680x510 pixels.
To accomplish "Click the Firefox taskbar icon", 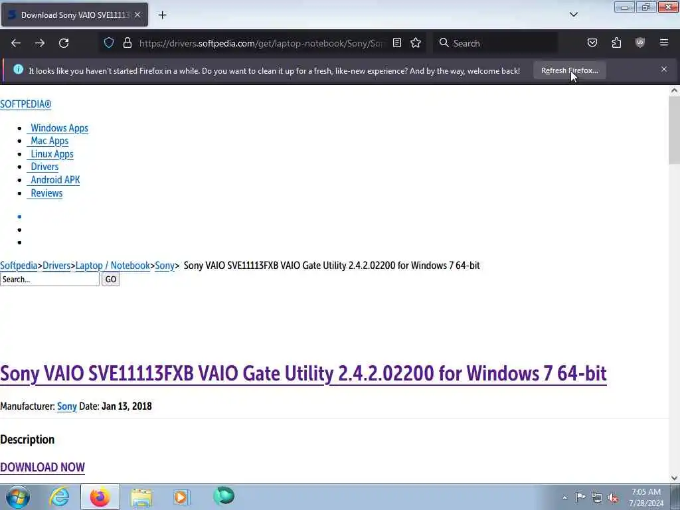I will 100,497.
